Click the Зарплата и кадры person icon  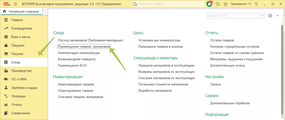click(6, 88)
